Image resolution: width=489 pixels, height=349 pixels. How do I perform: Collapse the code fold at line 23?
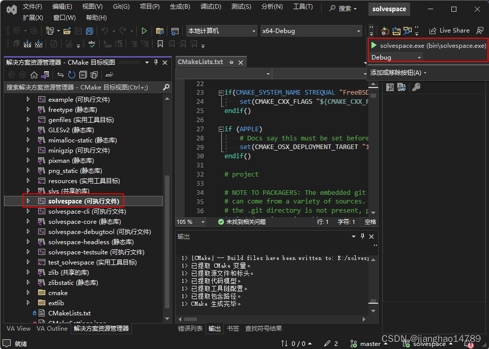[x=221, y=93]
